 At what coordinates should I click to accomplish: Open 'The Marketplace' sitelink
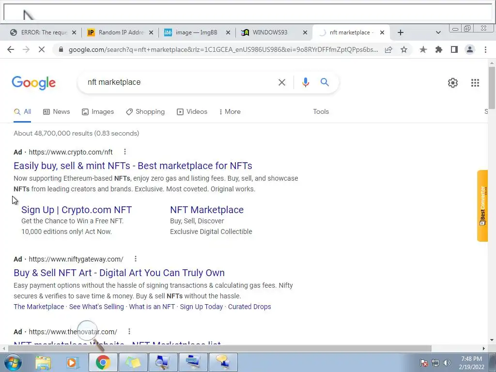click(39, 307)
